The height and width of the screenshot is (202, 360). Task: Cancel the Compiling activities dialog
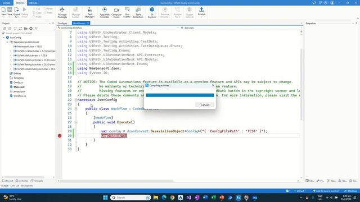[205, 105]
